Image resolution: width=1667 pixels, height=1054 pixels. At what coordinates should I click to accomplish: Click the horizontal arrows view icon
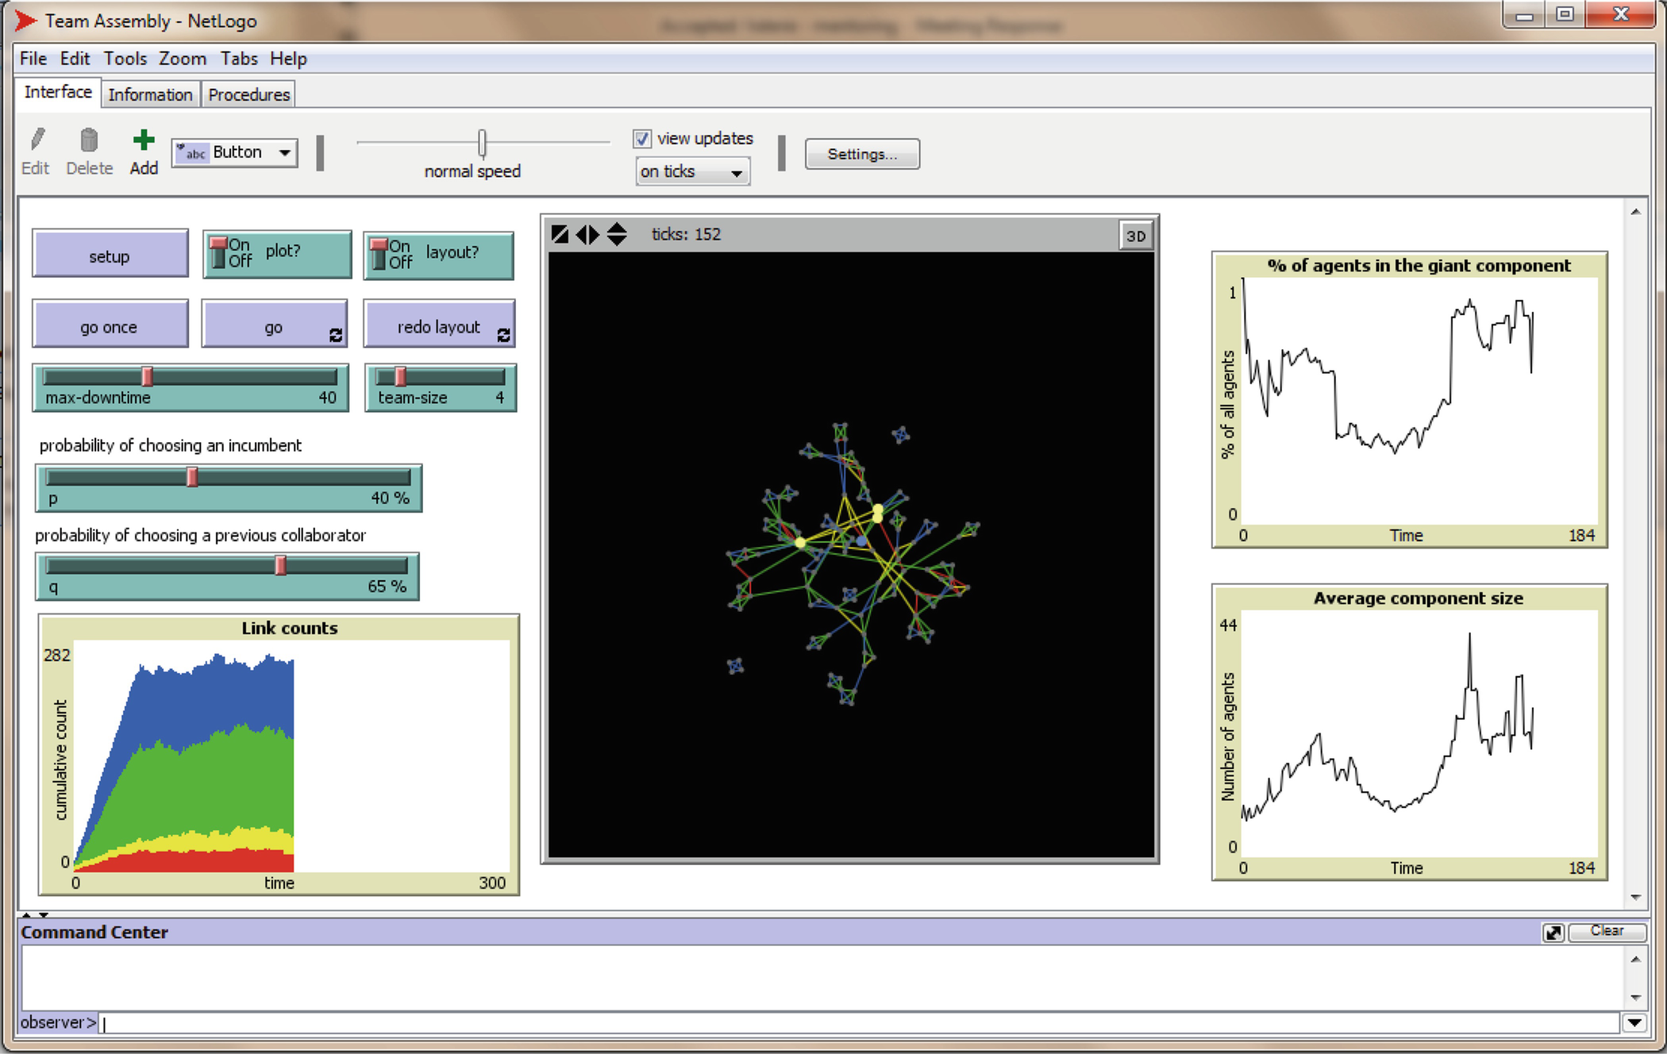(x=587, y=234)
